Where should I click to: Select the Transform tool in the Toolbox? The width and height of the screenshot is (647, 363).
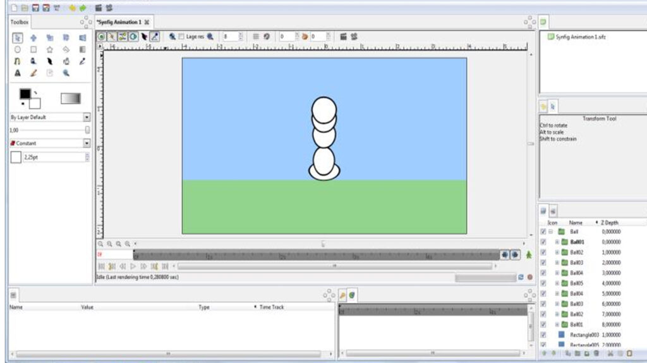click(18, 38)
